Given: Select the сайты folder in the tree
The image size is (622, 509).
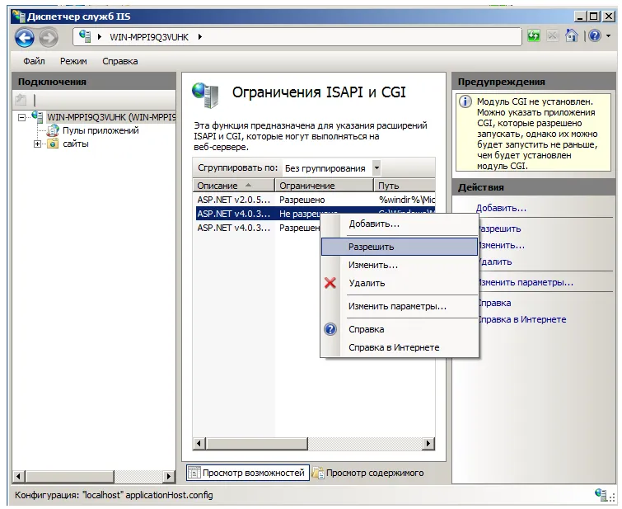Looking at the screenshot, I should (75, 144).
